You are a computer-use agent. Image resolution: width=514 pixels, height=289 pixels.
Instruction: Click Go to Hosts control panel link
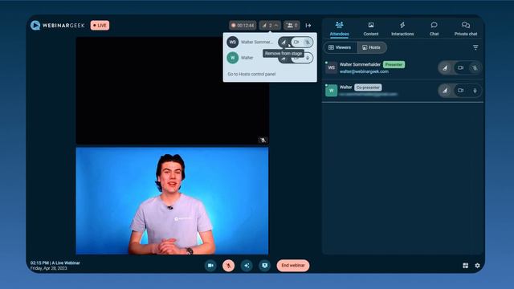click(x=251, y=74)
